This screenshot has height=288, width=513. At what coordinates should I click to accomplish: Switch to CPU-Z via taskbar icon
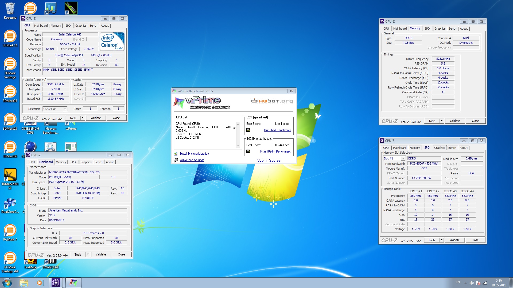[56, 283]
